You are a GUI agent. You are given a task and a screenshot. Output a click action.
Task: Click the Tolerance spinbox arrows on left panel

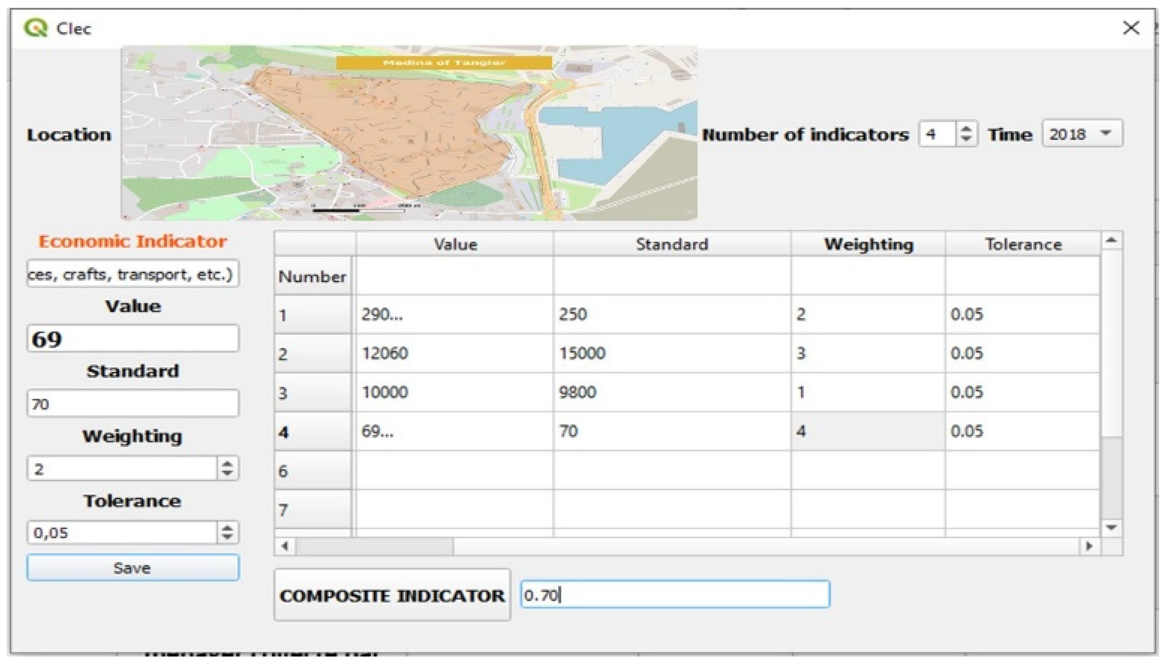pos(227,532)
